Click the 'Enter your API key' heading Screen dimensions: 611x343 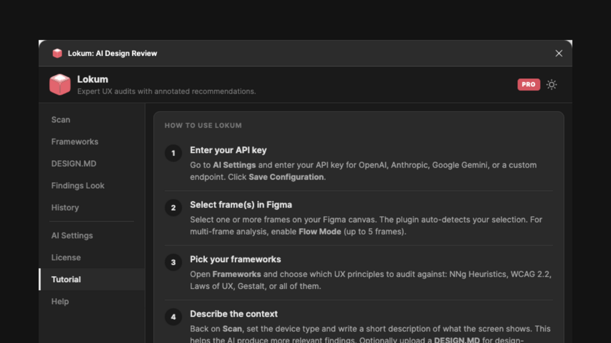pyautogui.click(x=228, y=150)
